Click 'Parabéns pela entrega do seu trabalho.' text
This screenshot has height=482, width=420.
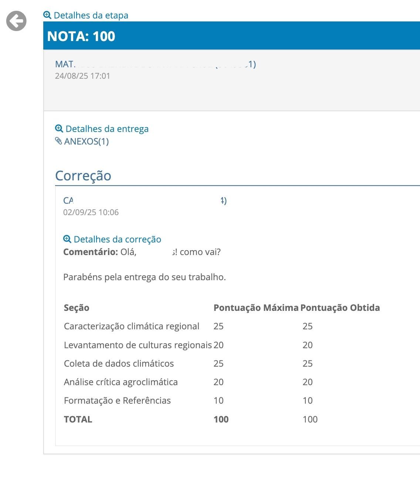pos(145,277)
